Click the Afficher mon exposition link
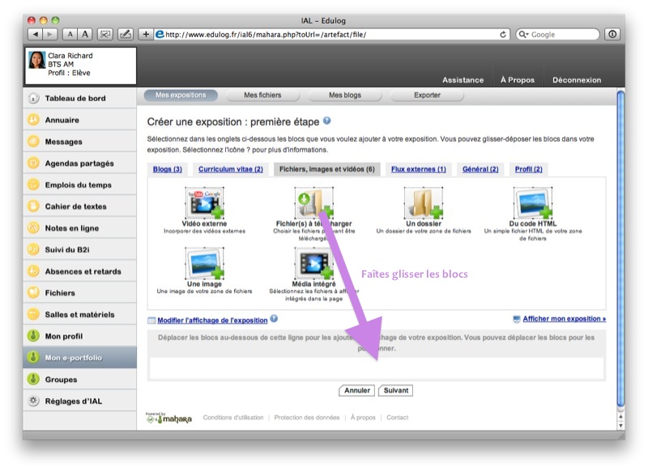 [x=564, y=319]
